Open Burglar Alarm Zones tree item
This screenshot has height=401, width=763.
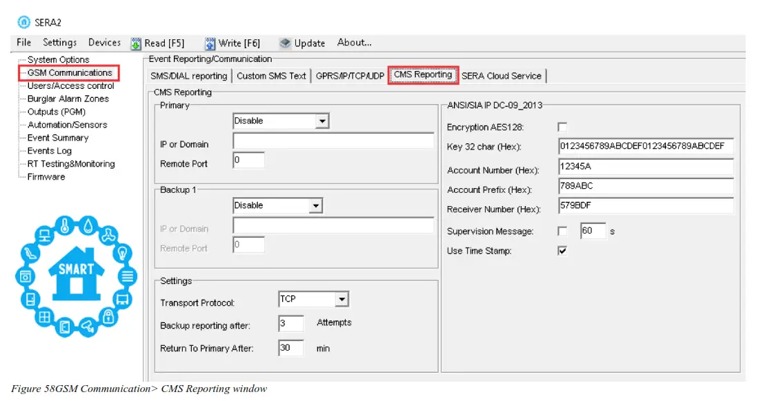[68, 99]
